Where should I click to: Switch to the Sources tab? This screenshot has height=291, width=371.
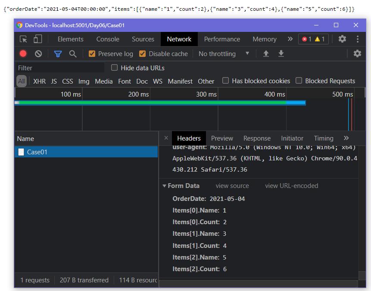pyautogui.click(x=143, y=39)
